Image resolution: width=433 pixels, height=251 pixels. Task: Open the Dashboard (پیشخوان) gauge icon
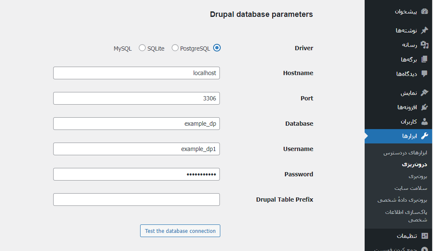(425, 11)
